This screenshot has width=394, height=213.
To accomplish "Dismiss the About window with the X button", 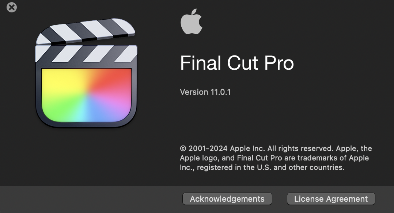I will [11, 7].
